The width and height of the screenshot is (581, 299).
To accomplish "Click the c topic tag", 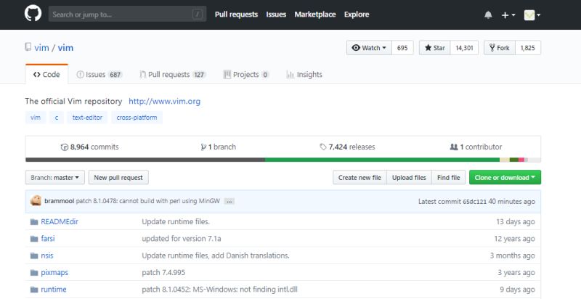I will point(57,118).
